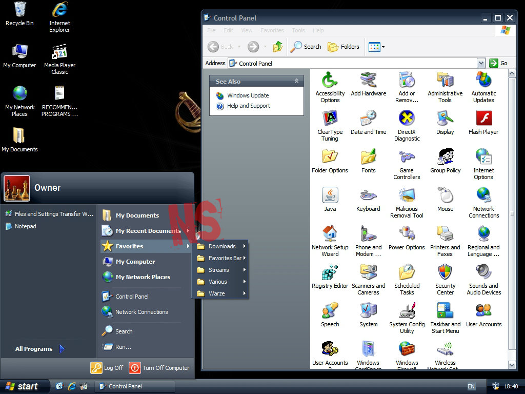Image resolution: width=525 pixels, height=394 pixels.
Task: Open Accessibility Options in Control Panel
Action: (x=330, y=87)
